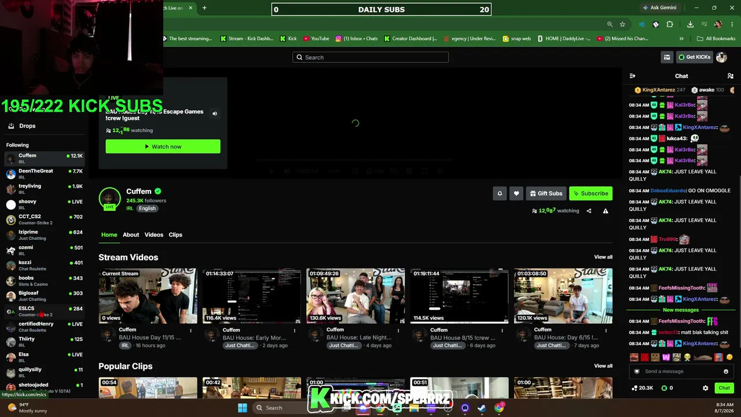This screenshot has height=417, width=741.
Task: Open the Videos tab
Action: [154, 235]
